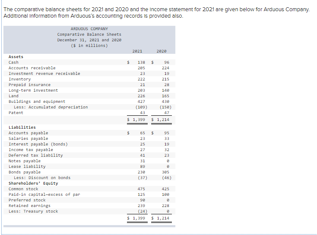Click Accounts receivable 2021 value 205
This screenshot has width=317, height=235.
coord(141,68)
